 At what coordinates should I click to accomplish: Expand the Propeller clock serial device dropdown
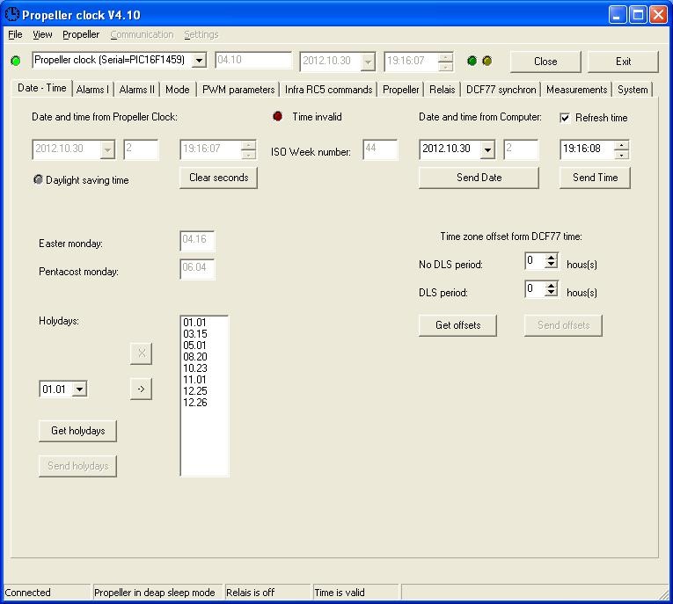point(199,60)
